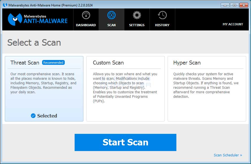Click the Scan target icon

tap(111, 15)
